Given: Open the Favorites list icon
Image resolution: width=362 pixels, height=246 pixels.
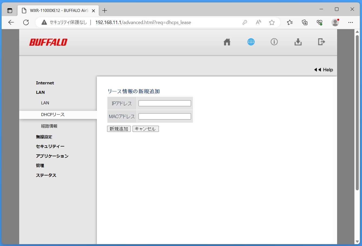Looking at the screenshot, I should click(290, 22).
